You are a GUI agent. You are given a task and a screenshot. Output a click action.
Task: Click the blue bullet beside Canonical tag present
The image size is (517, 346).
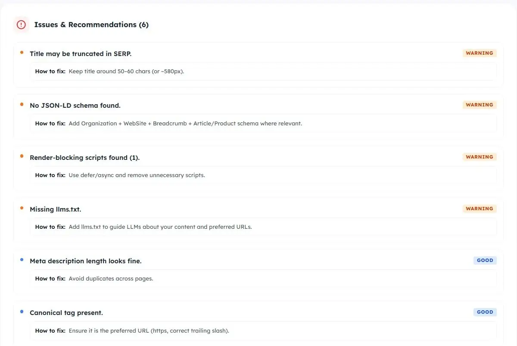tap(22, 311)
